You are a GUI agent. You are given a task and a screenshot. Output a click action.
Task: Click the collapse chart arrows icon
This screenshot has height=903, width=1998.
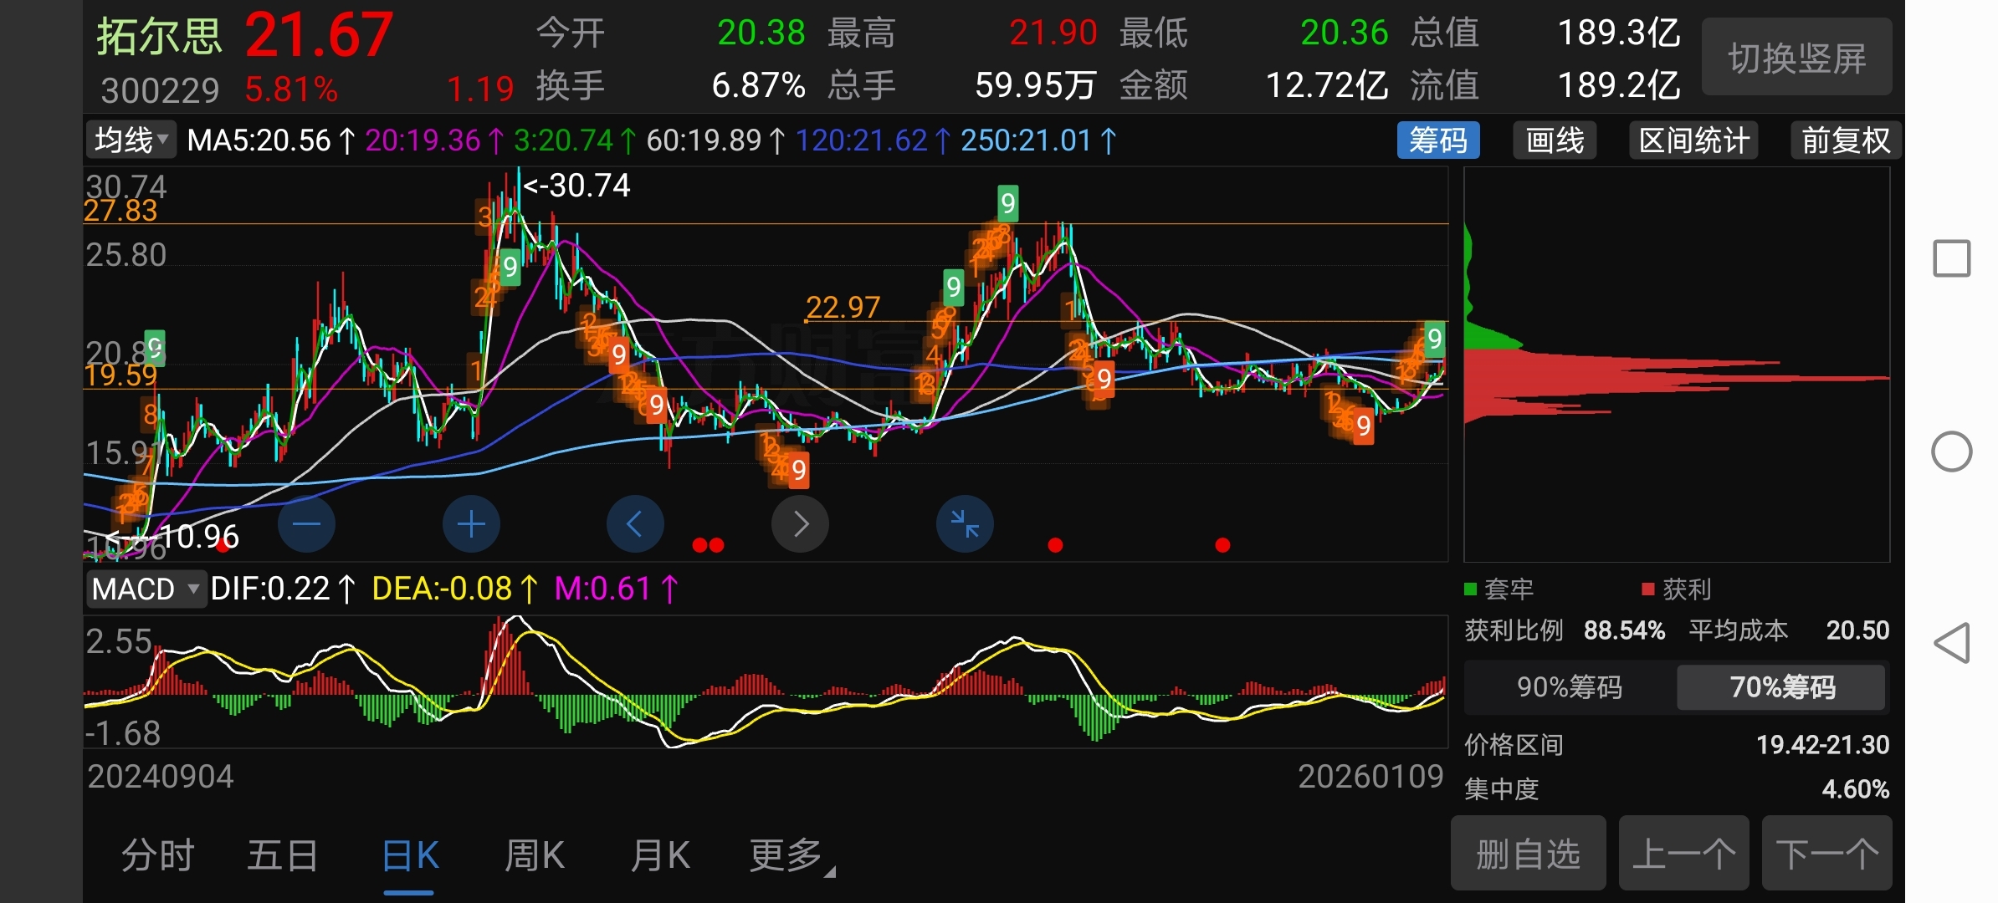[965, 524]
